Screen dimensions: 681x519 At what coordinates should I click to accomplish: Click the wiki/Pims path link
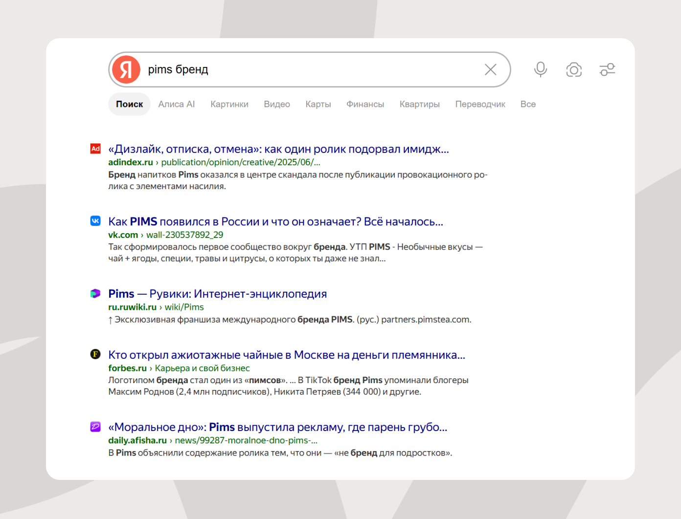click(x=184, y=307)
